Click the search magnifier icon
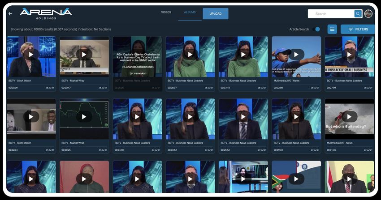Image resolution: width=381 pixels, height=200 pixels. coord(358,14)
